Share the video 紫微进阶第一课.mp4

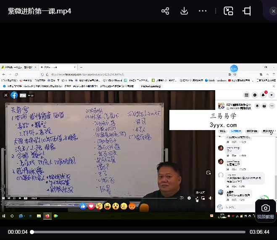[x=165, y=11]
